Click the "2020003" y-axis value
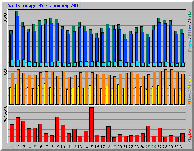The height and width of the screenshot is (151, 194). (6, 114)
